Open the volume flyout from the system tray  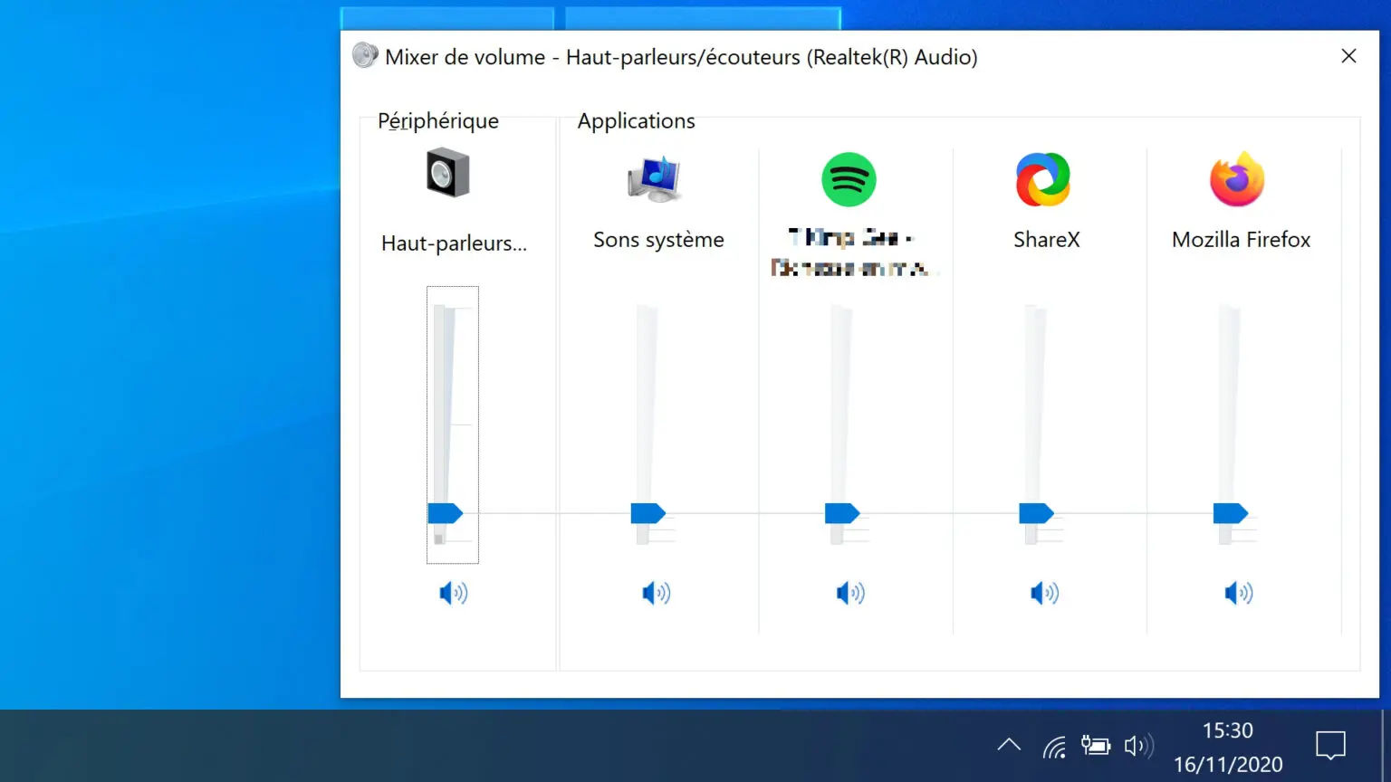coord(1138,745)
